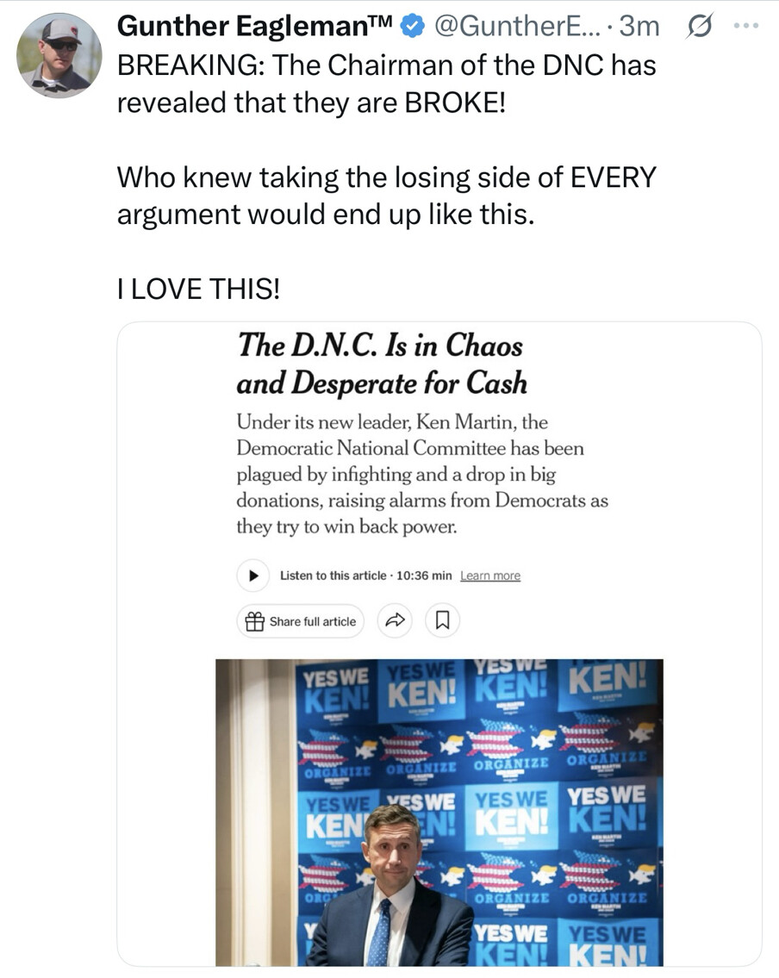Click the "I LOVE THIS!" line
779x978 pixels.
point(198,290)
